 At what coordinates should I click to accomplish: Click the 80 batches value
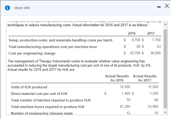(x=156, y=100)
